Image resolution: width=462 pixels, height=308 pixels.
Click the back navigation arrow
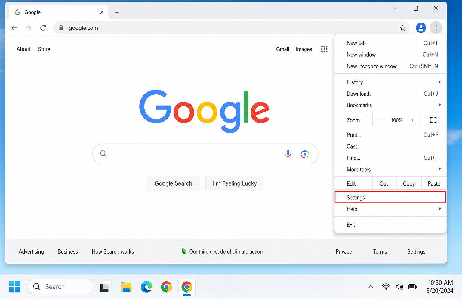(x=14, y=28)
